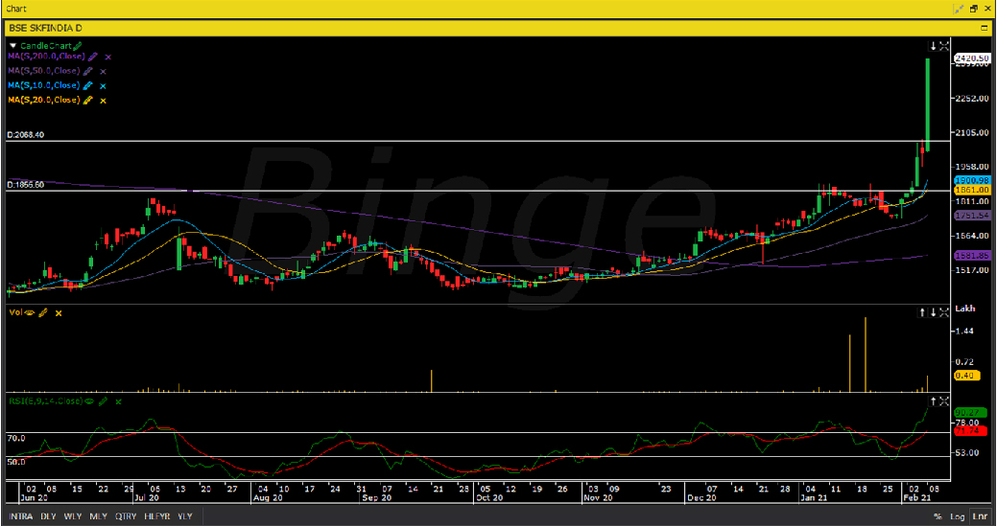Remove the Vol indicator
The width and height of the screenshot is (997, 526).
click(x=59, y=312)
